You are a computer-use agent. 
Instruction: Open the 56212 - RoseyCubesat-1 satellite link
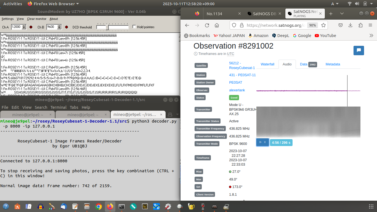[x=242, y=65]
